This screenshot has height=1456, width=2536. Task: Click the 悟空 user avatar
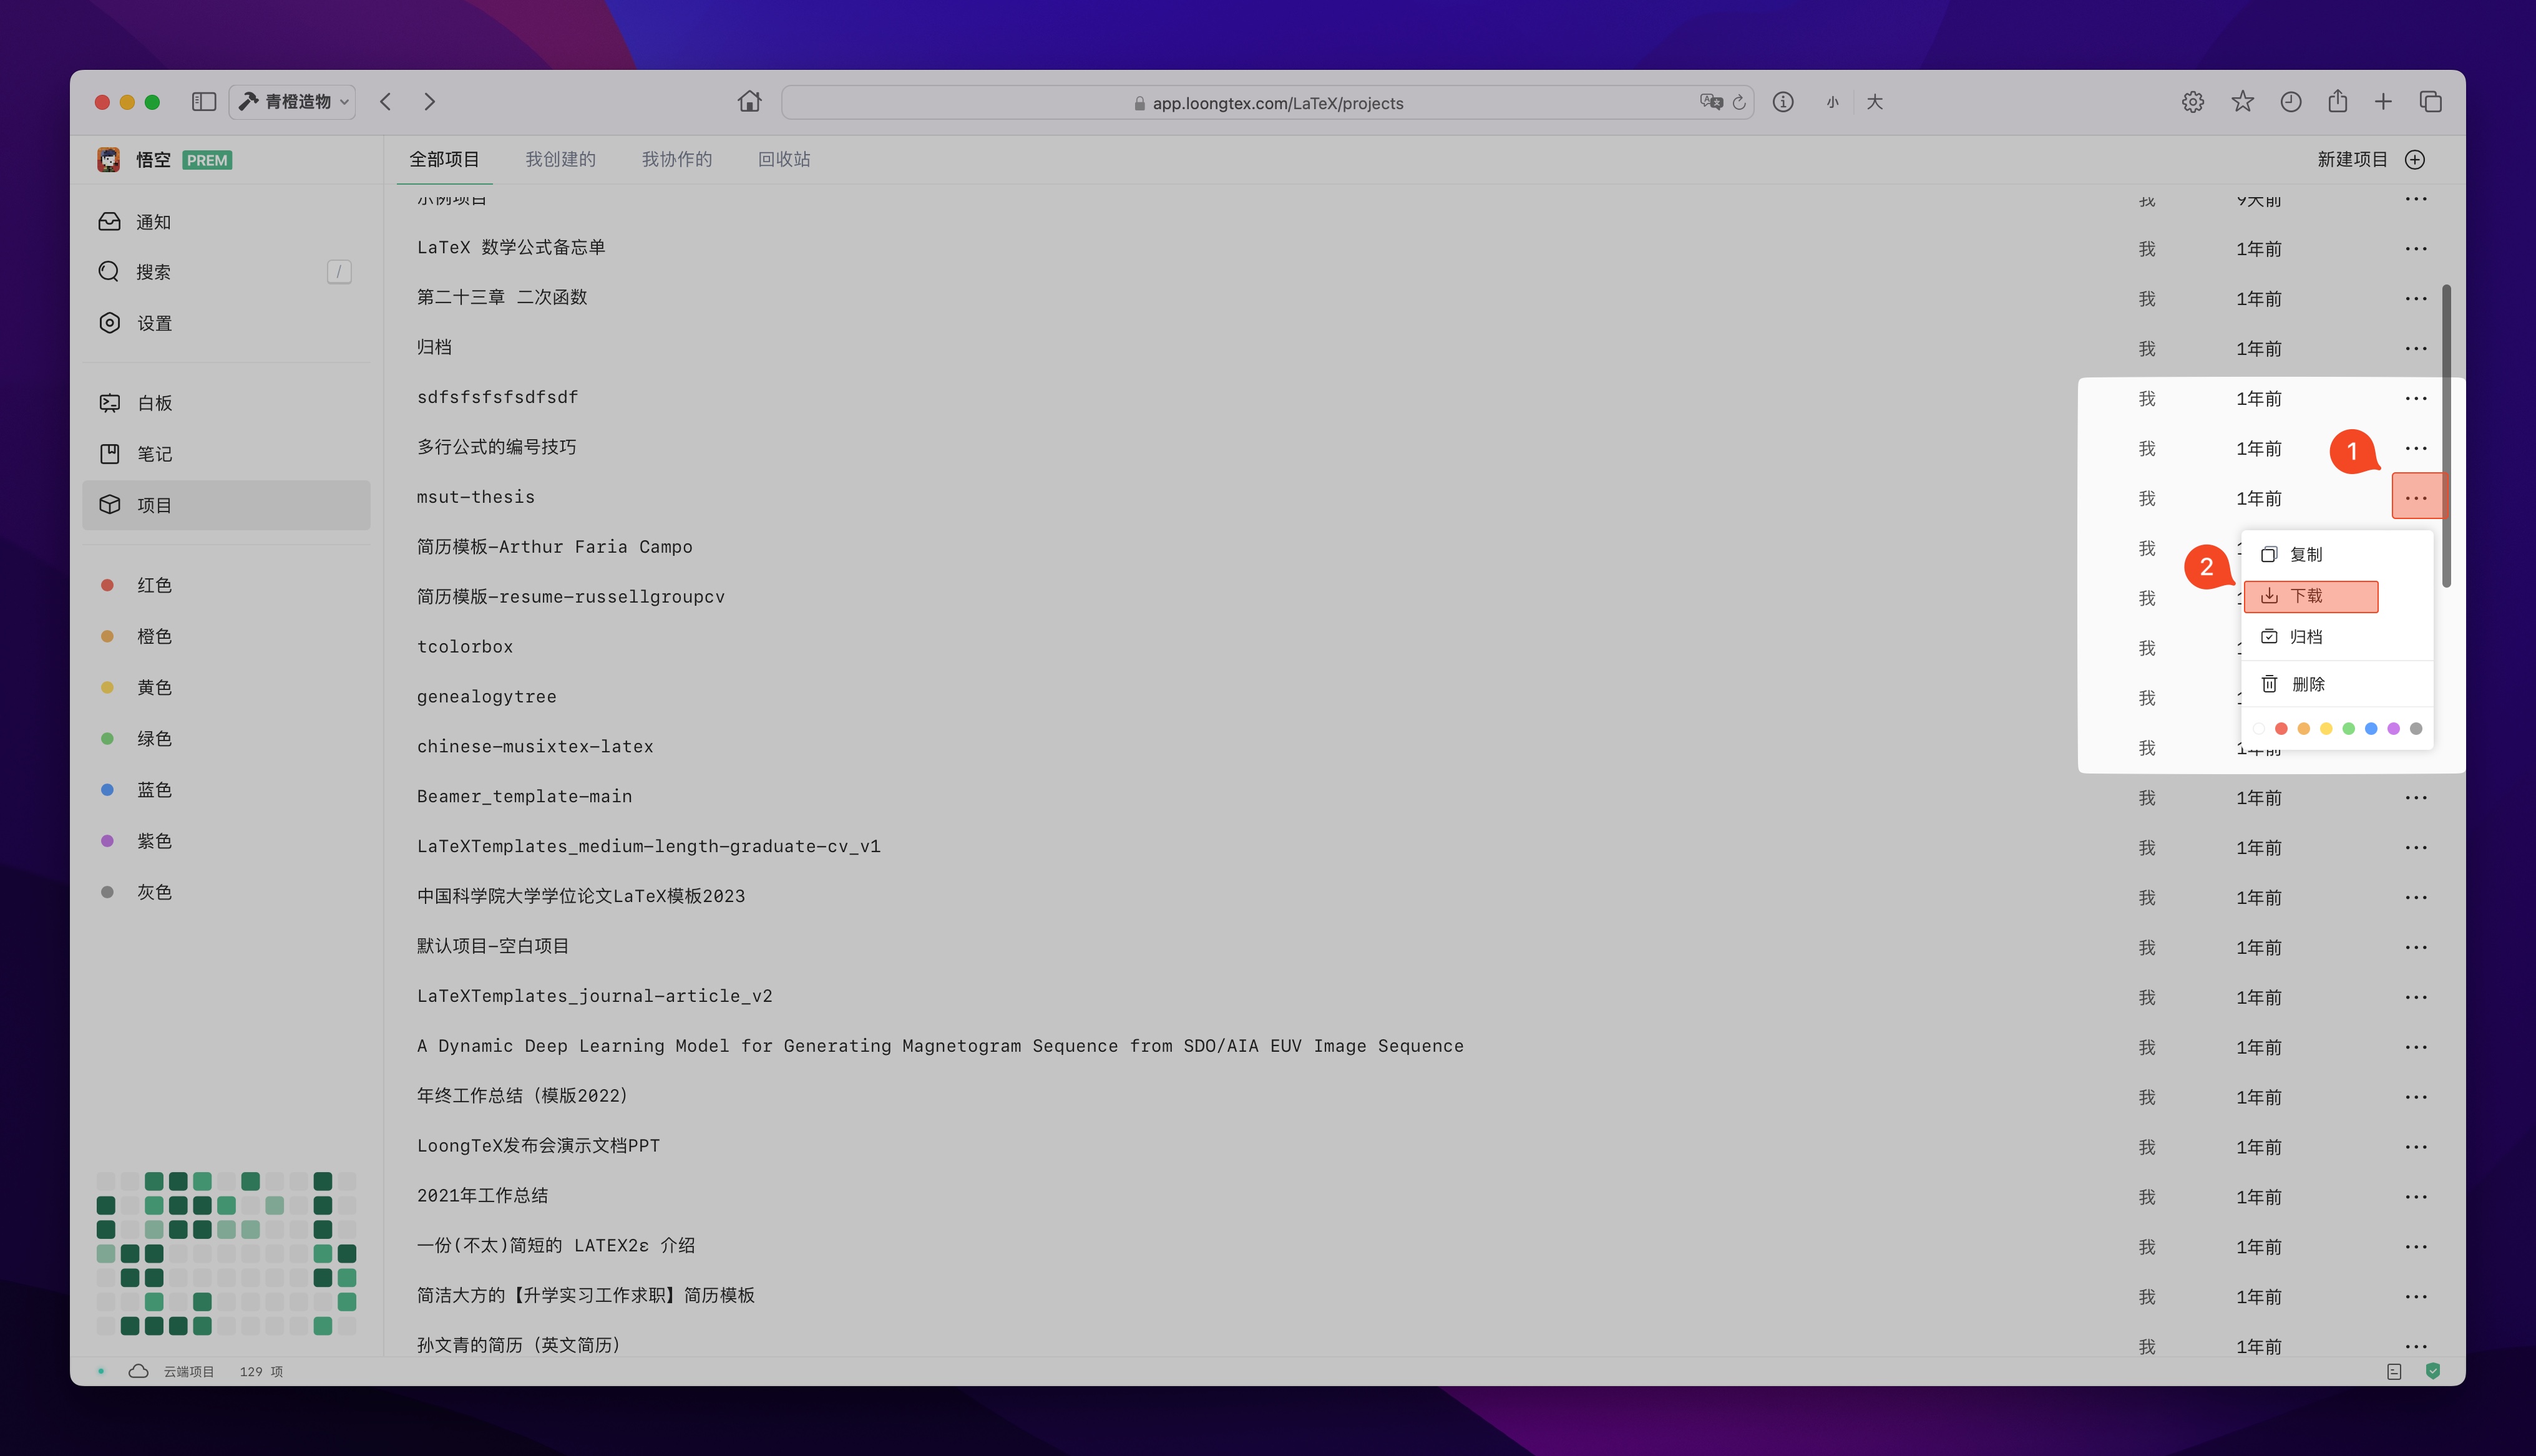[108, 160]
